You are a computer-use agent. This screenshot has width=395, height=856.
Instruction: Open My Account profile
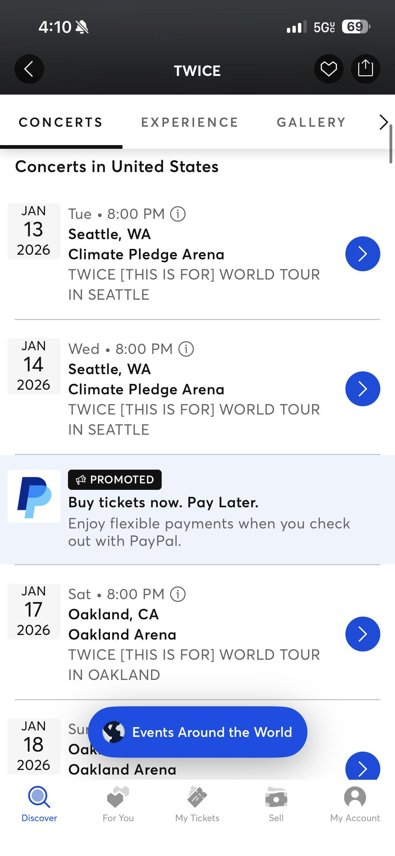[355, 804]
